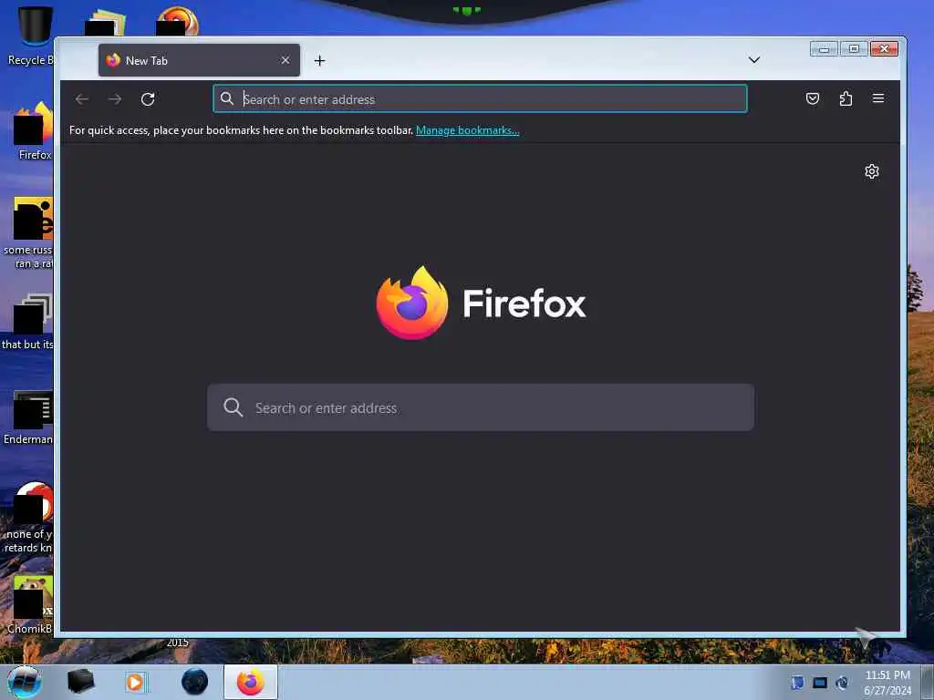Open the new tab personalize gear
The width and height of the screenshot is (934, 700).
pyautogui.click(x=871, y=171)
